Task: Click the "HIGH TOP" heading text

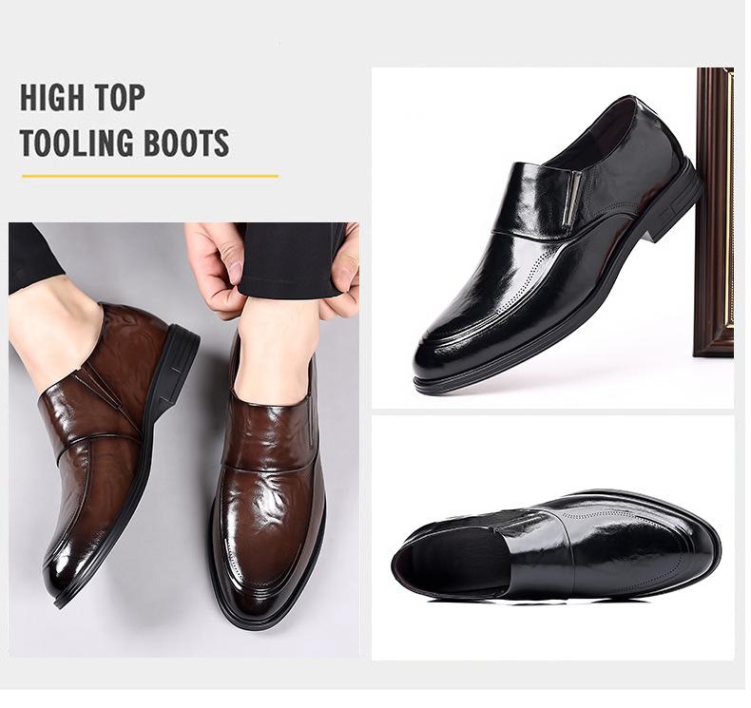Action: coord(82,98)
